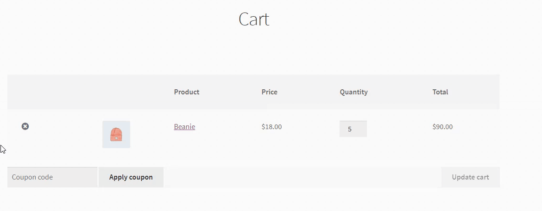Screen dimensions: 542x211
Task: Click the Quantity column header
Action: [x=353, y=92]
